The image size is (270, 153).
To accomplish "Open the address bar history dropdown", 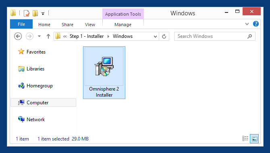I will pyautogui.click(x=155, y=36).
